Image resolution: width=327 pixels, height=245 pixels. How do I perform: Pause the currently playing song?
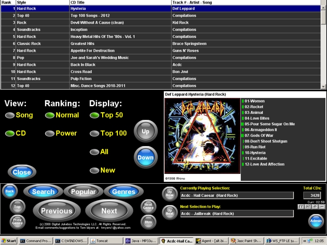pos(301,207)
